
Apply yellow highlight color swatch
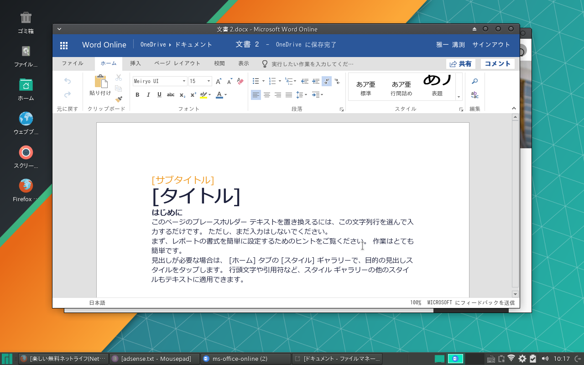(203, 95)
